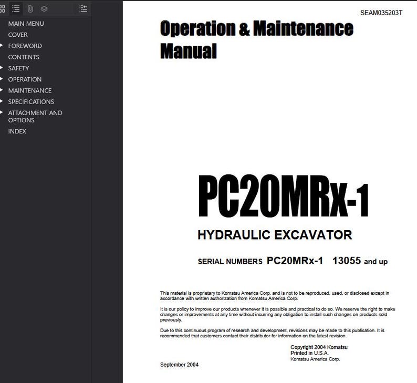The image size is (417, 383).
Task: Open MAIN MENU bookmark
Action: [x=26, y=24]
